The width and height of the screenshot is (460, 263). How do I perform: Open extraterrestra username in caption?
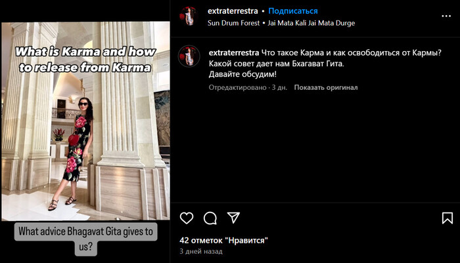click(234, 52)
